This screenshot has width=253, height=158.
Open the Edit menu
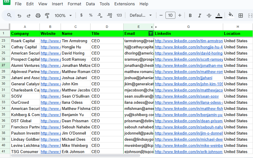click(30, 4)
